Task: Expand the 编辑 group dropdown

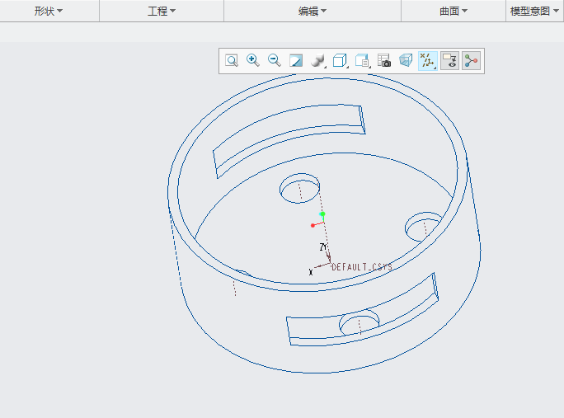Action: pos(313,12)
